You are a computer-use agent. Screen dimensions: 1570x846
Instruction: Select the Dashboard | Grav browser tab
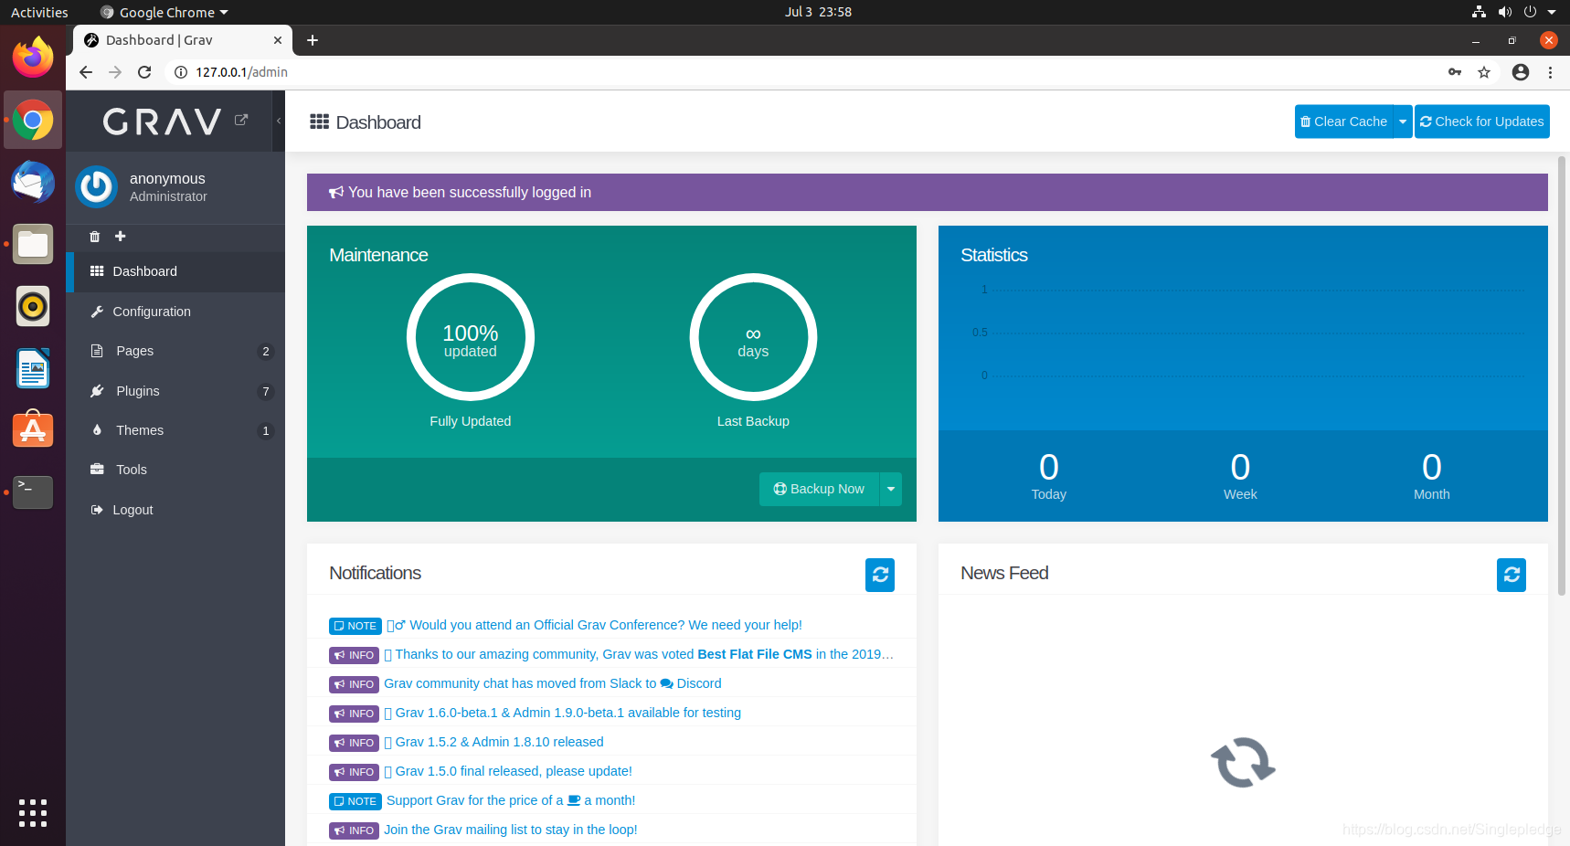183,40
